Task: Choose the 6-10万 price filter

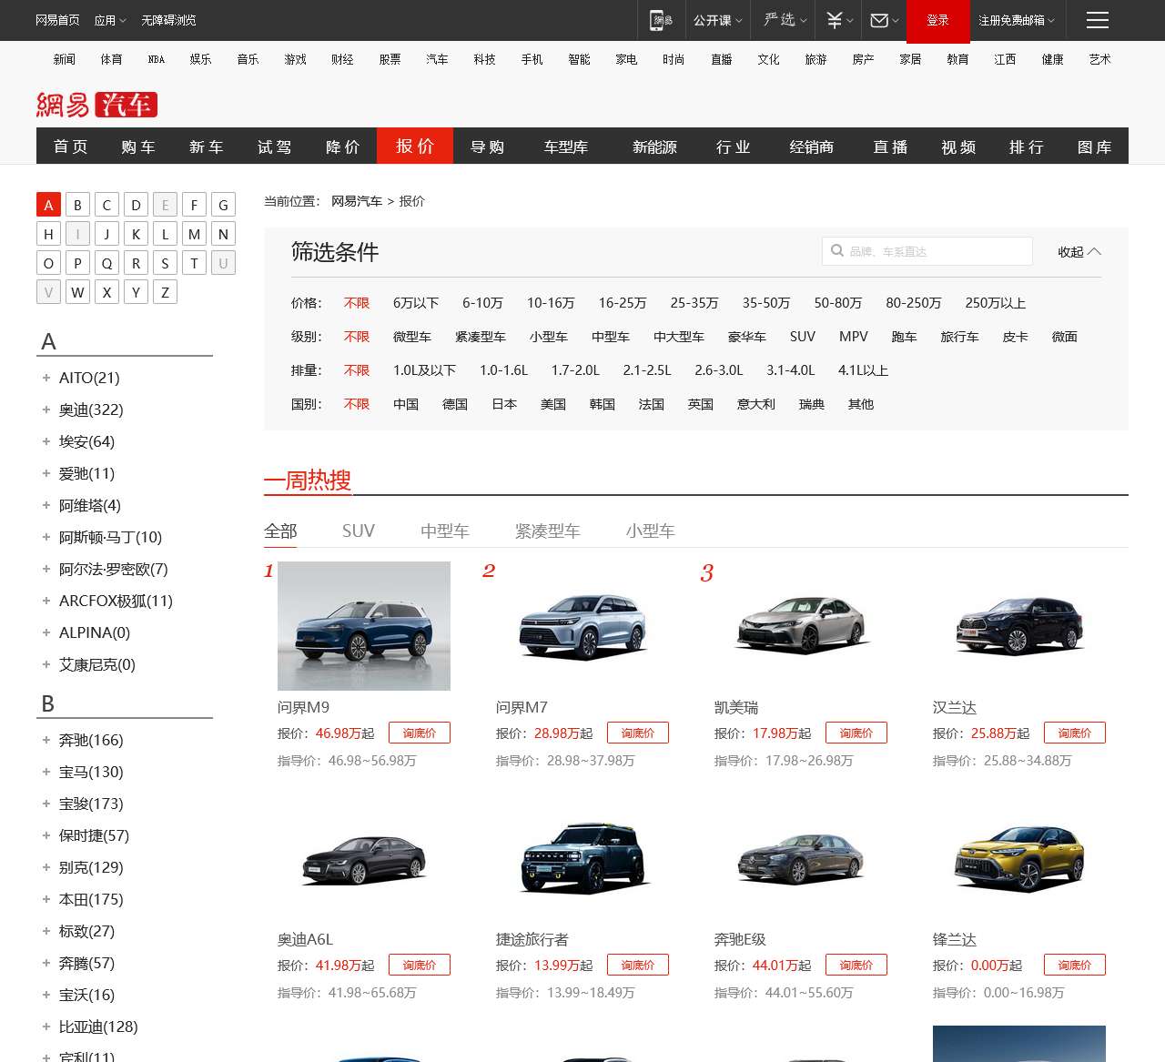Action: [482, 303]
